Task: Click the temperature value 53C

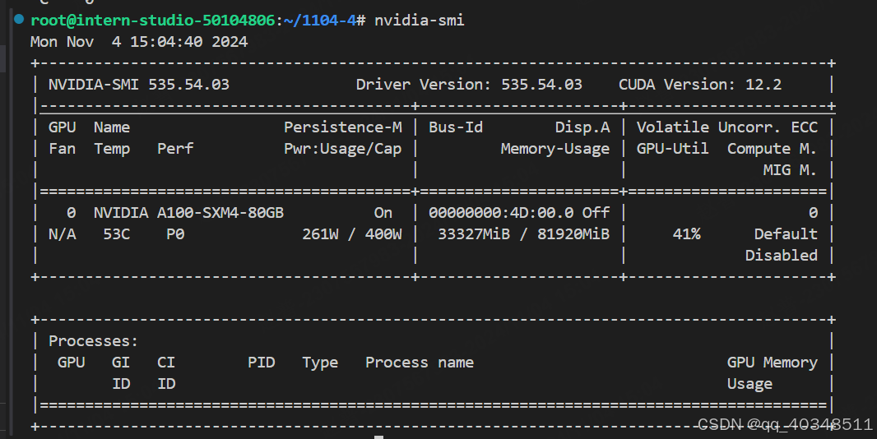Action: [x=117, y=234]
